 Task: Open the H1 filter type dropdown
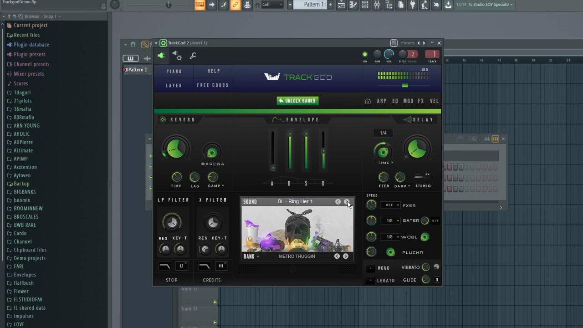coord(221,266)
